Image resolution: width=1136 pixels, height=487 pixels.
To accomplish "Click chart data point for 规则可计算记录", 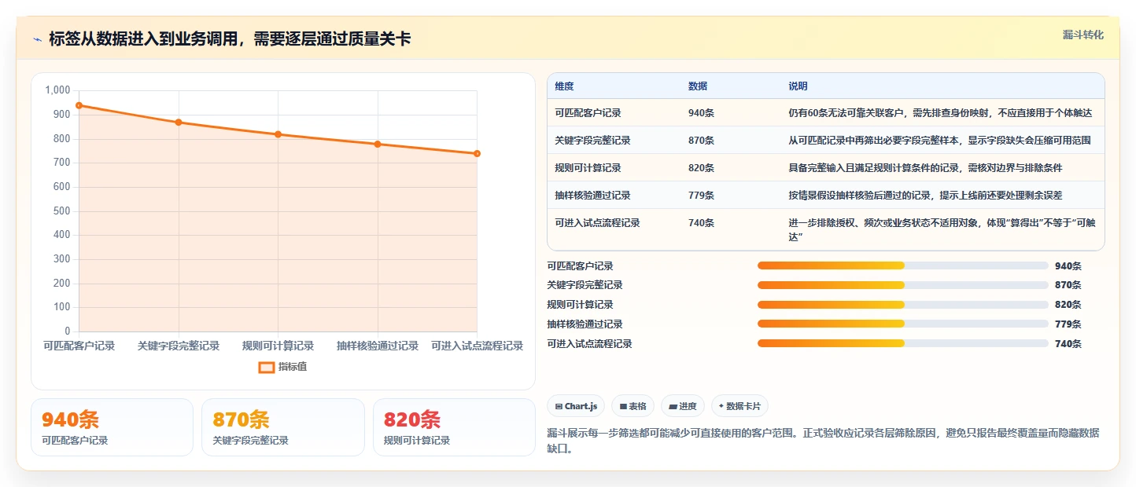I will [278, 134].
